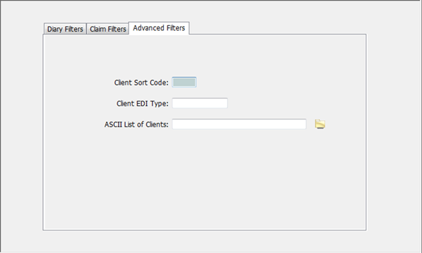Screen dimensions: 422x253
Task: Browse for a client list file
Action: [x=320, y=124]
